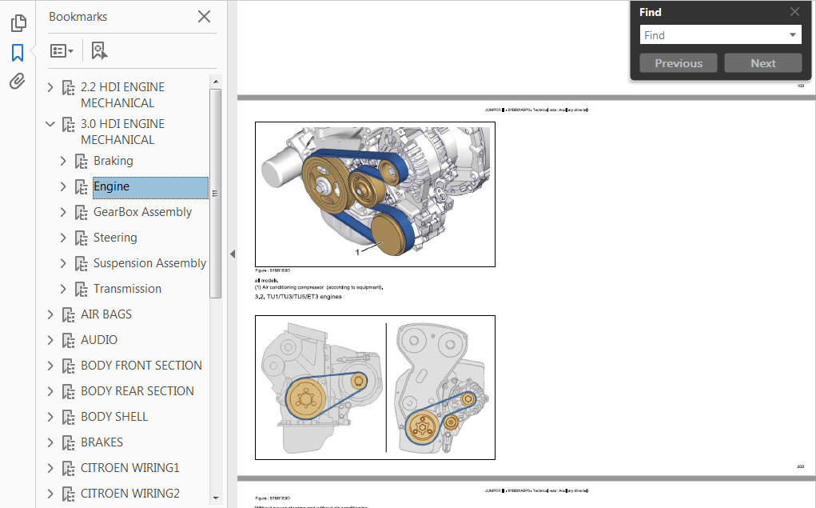Select the 3.0 HDI ENGINE MECHANICAL bookmark

click(122, 132)
